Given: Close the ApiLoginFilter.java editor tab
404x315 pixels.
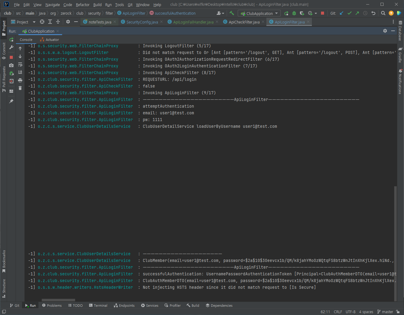Looking at the screenshot, I should [x=308, y=22].
